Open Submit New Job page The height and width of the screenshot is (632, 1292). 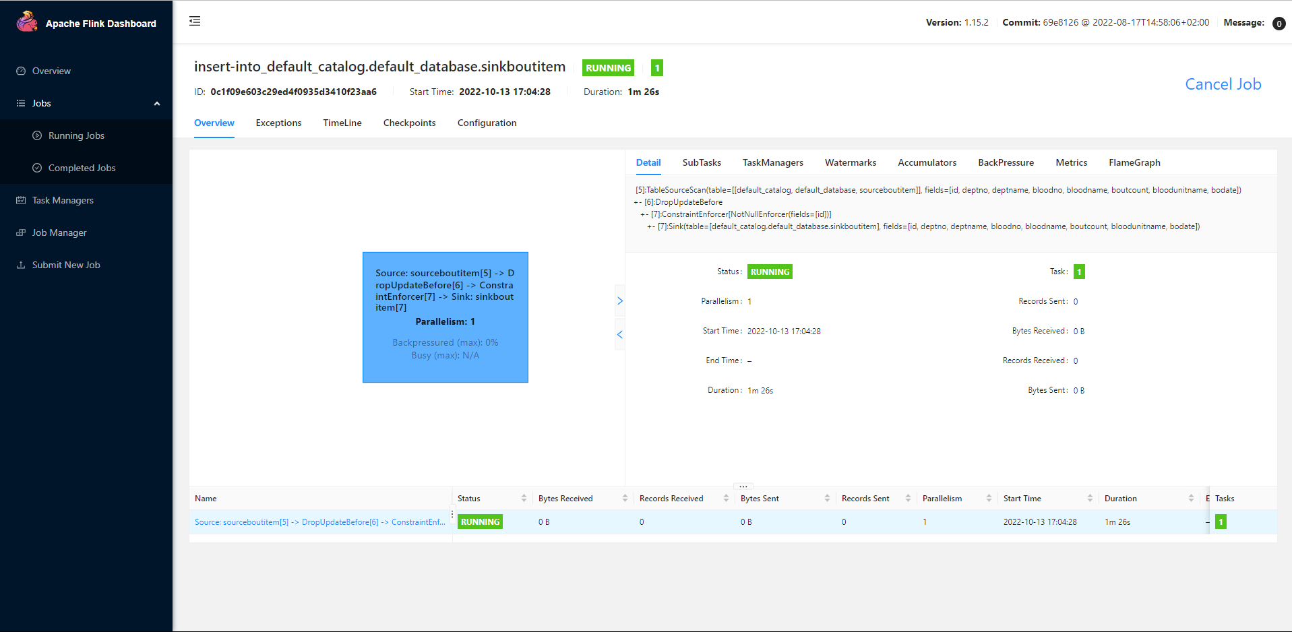(66, 265)
